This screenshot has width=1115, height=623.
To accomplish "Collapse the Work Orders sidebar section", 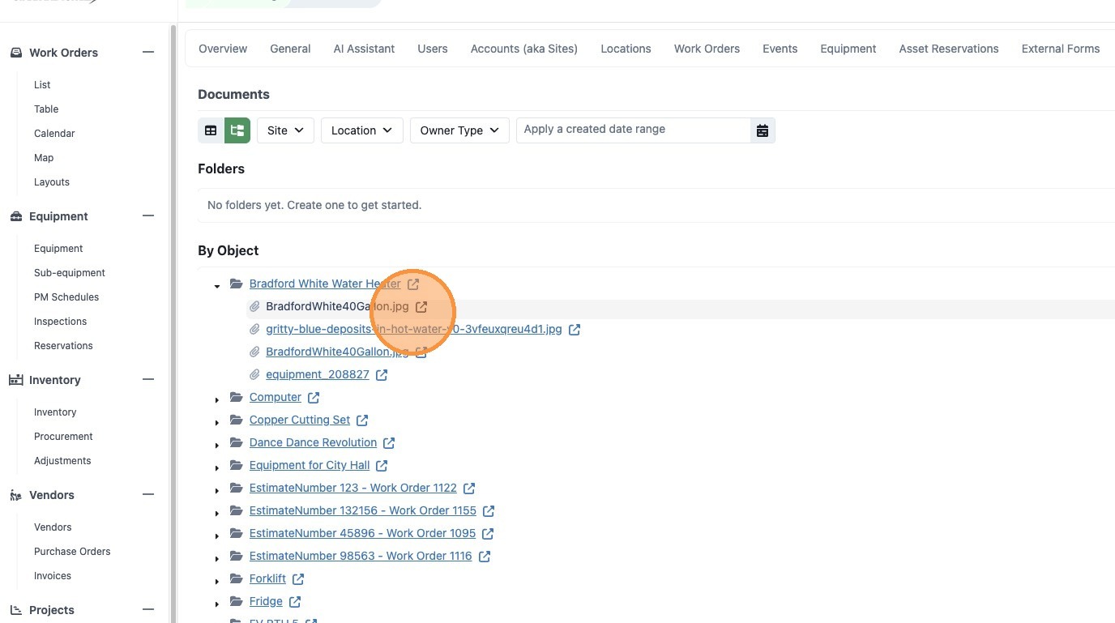I will click(148, 52).
